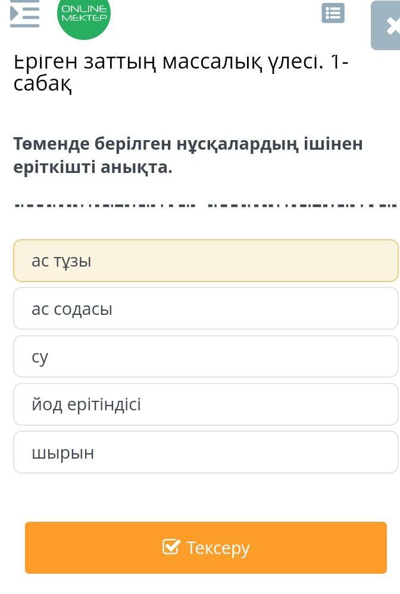Click the word "сабақ" in the heading
Screen dimensions: 400x594
(43, 85)
